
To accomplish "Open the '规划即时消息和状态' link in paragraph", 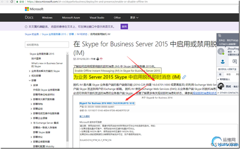I will click(x=205, y=93).
